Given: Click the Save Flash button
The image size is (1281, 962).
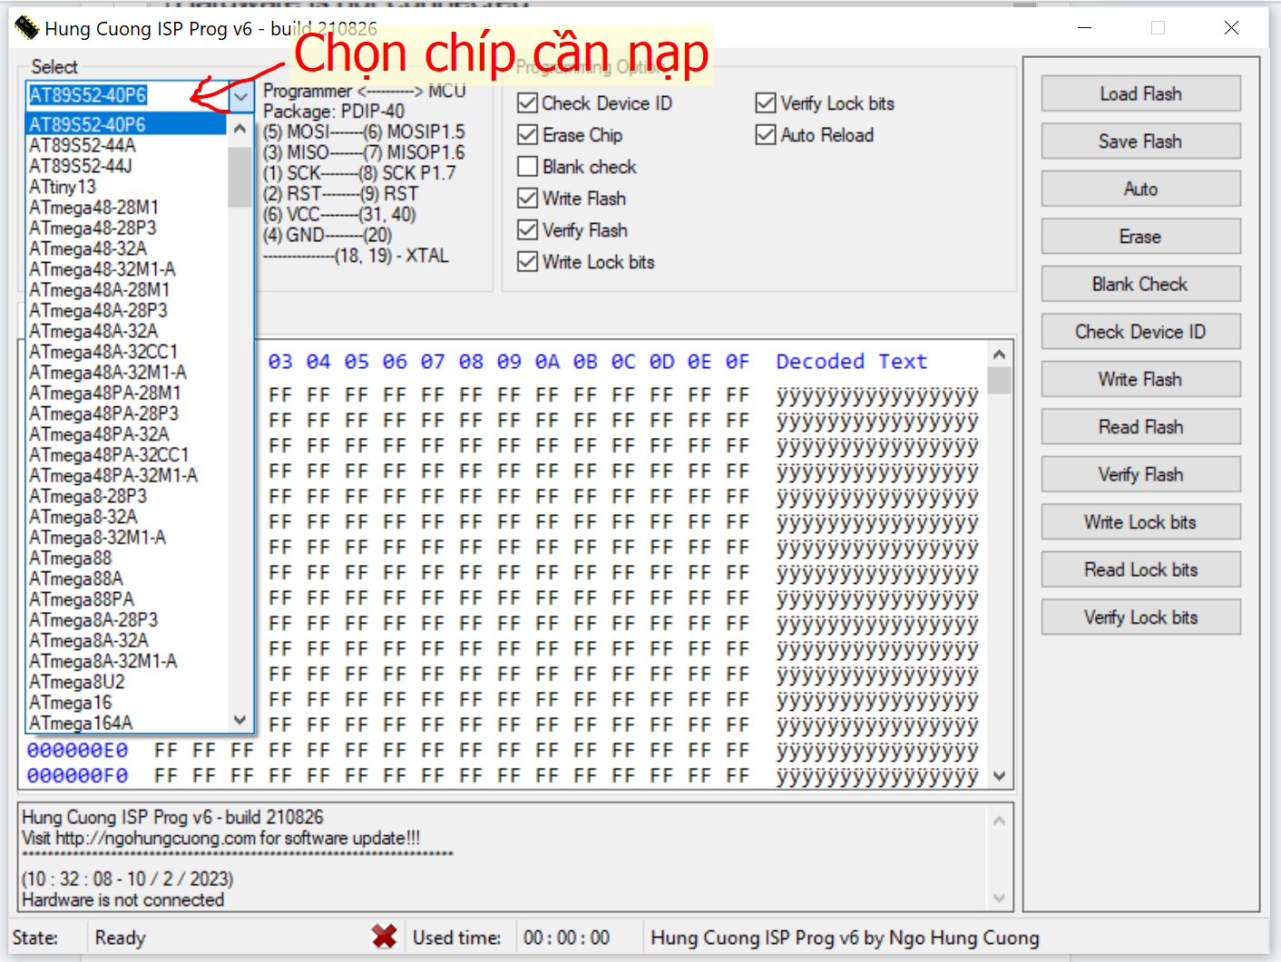Looking at the screenshot, I should coord(1140,141).
